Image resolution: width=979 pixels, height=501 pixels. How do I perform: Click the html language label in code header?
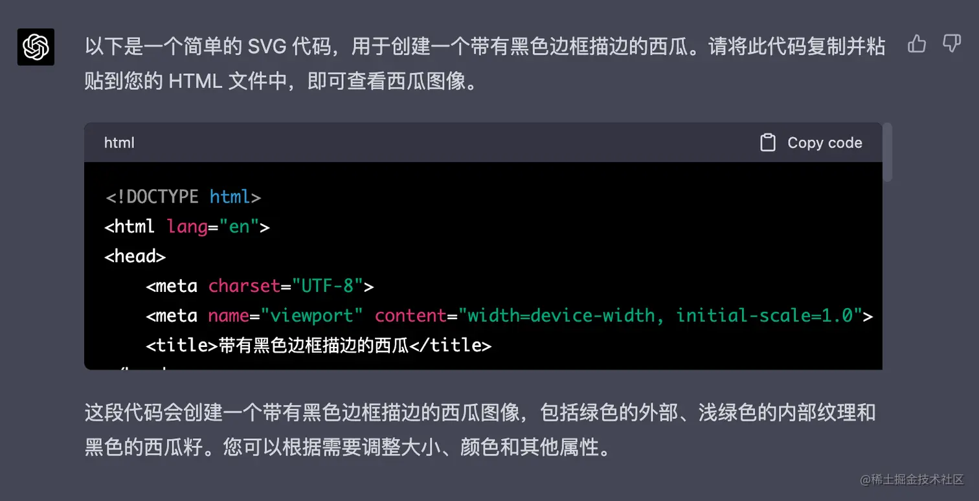pyautogui.click(x=119, y=143)
